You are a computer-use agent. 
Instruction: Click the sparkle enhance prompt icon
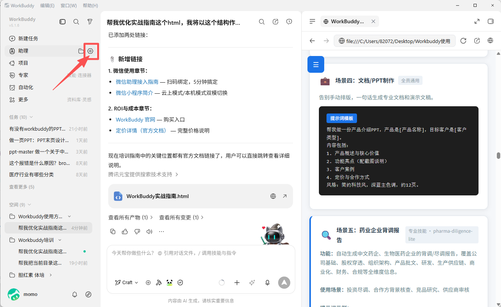252,283
